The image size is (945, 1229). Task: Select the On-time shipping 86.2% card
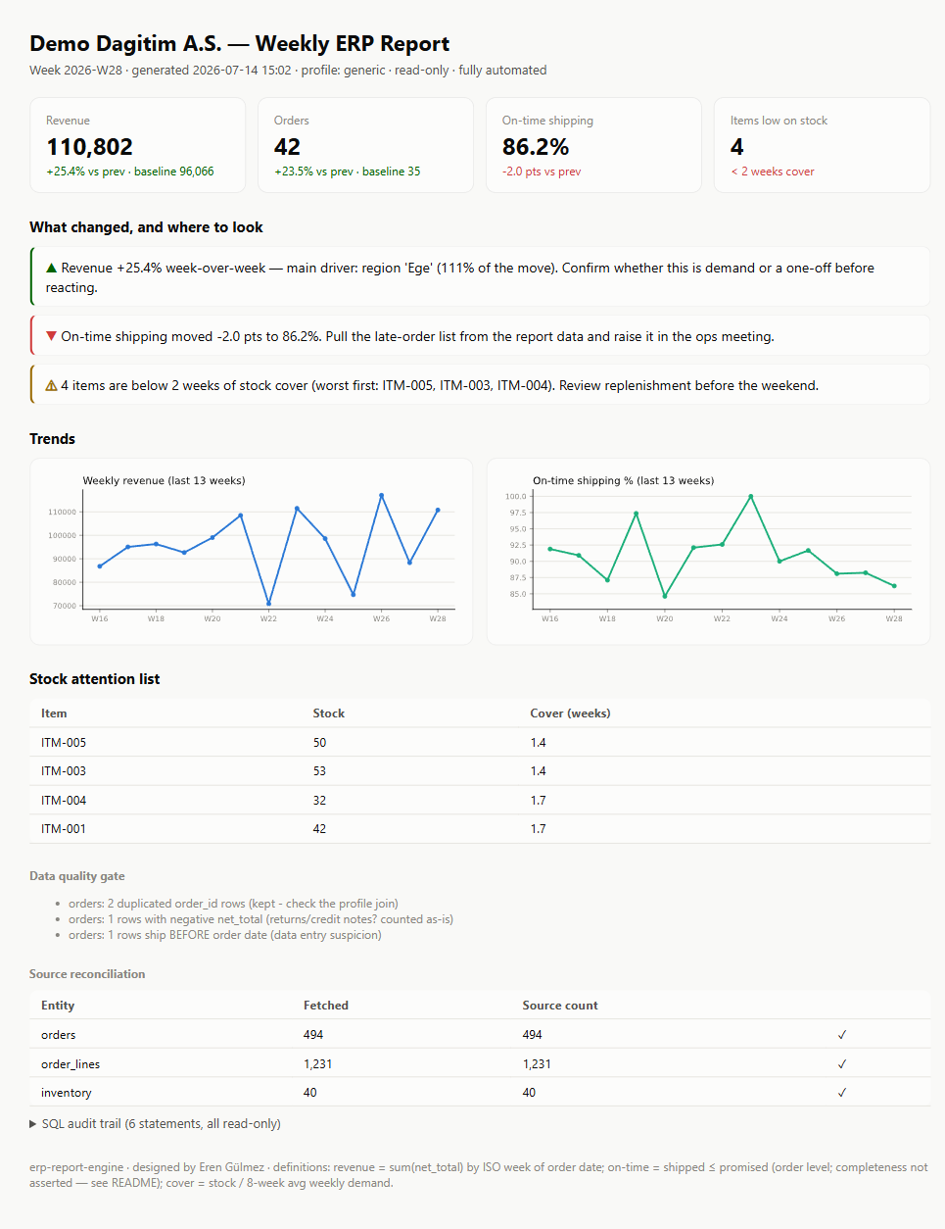point(593,145)
